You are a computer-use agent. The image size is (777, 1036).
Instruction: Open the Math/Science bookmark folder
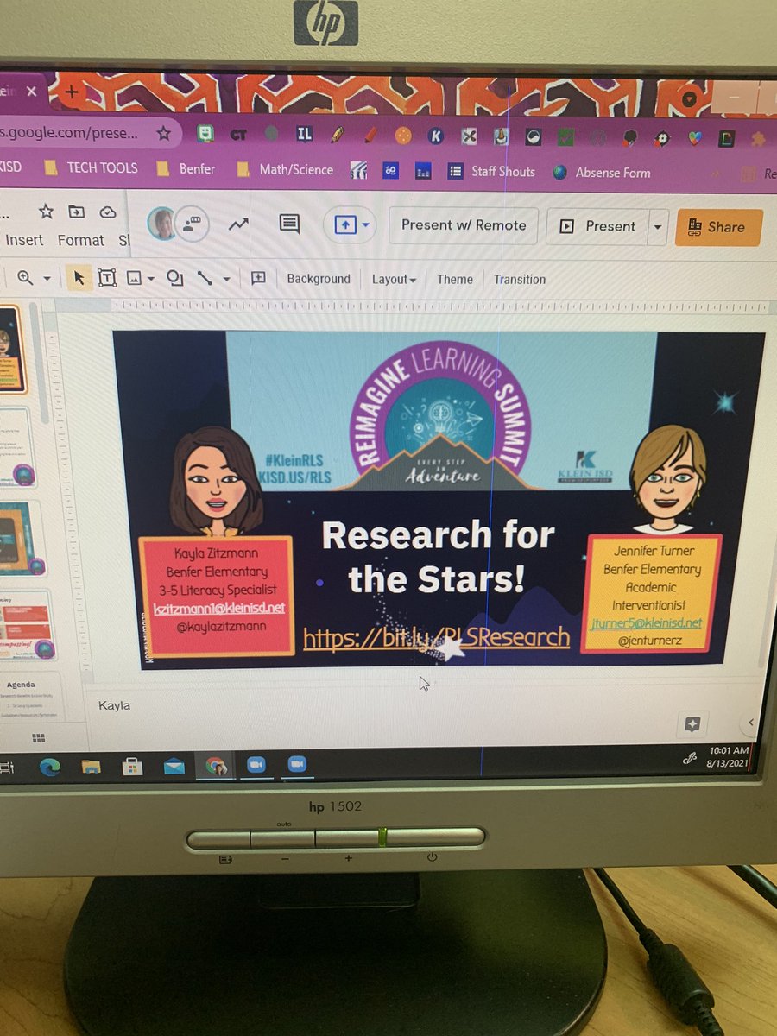pos(285,170)
